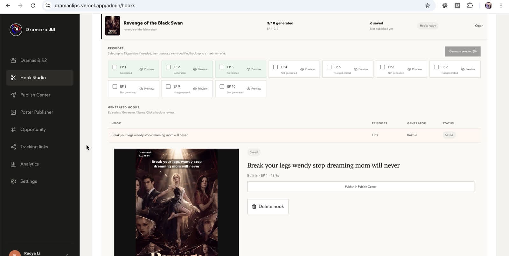Click the Analytics bar chart icon
The image size is (509, 256).
tap(13, 164)
